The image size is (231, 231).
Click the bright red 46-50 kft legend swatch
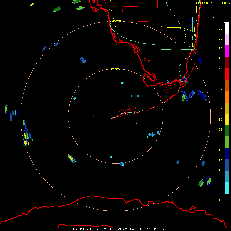point(227,74)
